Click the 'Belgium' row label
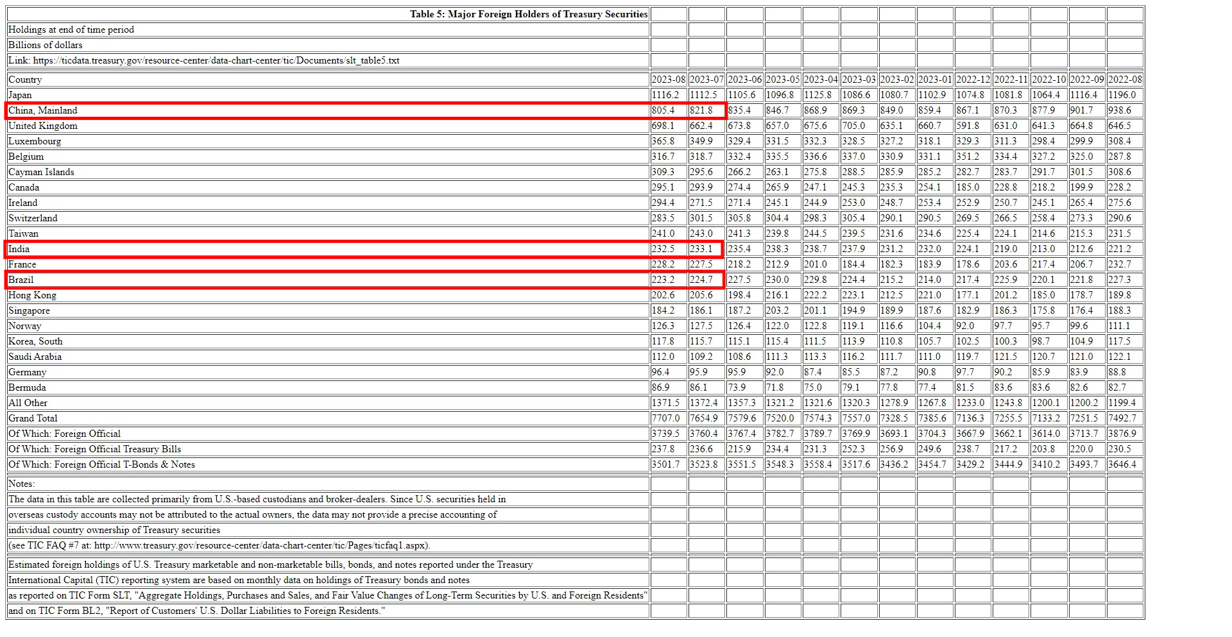The height and width of the screenshot is (637, 1232). (x=328, y=157)
